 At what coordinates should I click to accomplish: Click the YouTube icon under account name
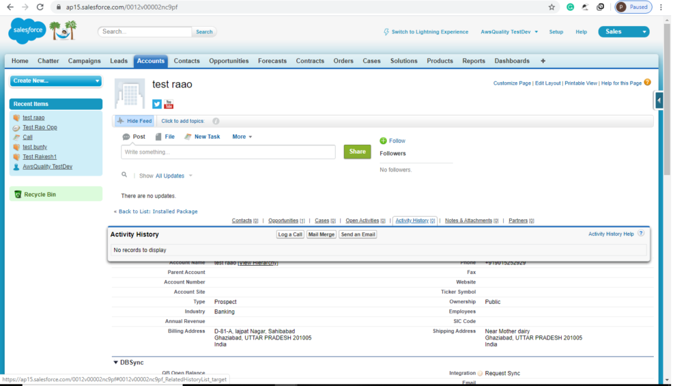[169, 105]
